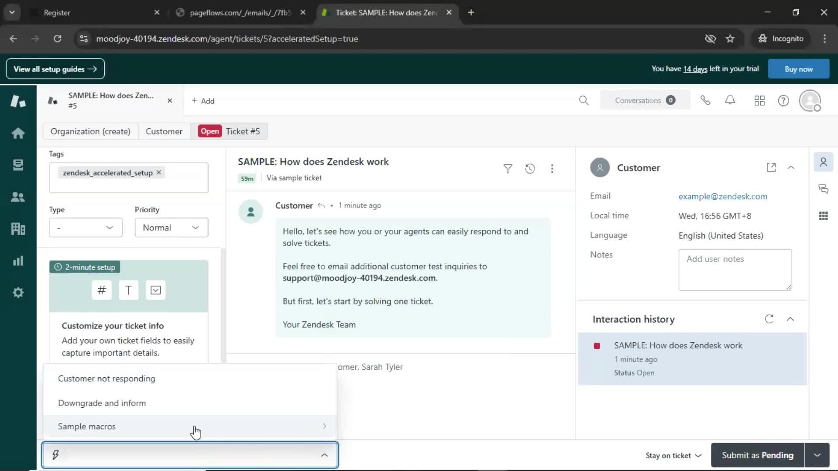Collapse the Customer panel

[x=791, y=167]
